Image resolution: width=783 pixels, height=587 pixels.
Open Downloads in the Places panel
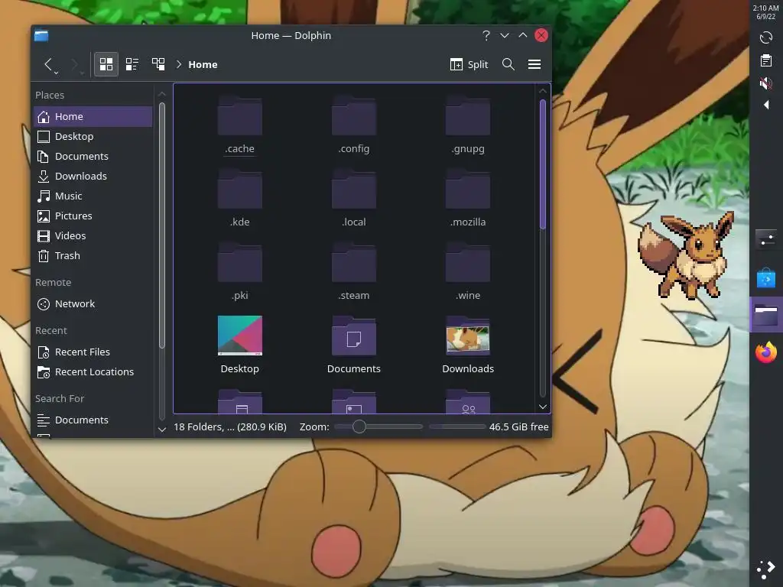click(93, 177)
